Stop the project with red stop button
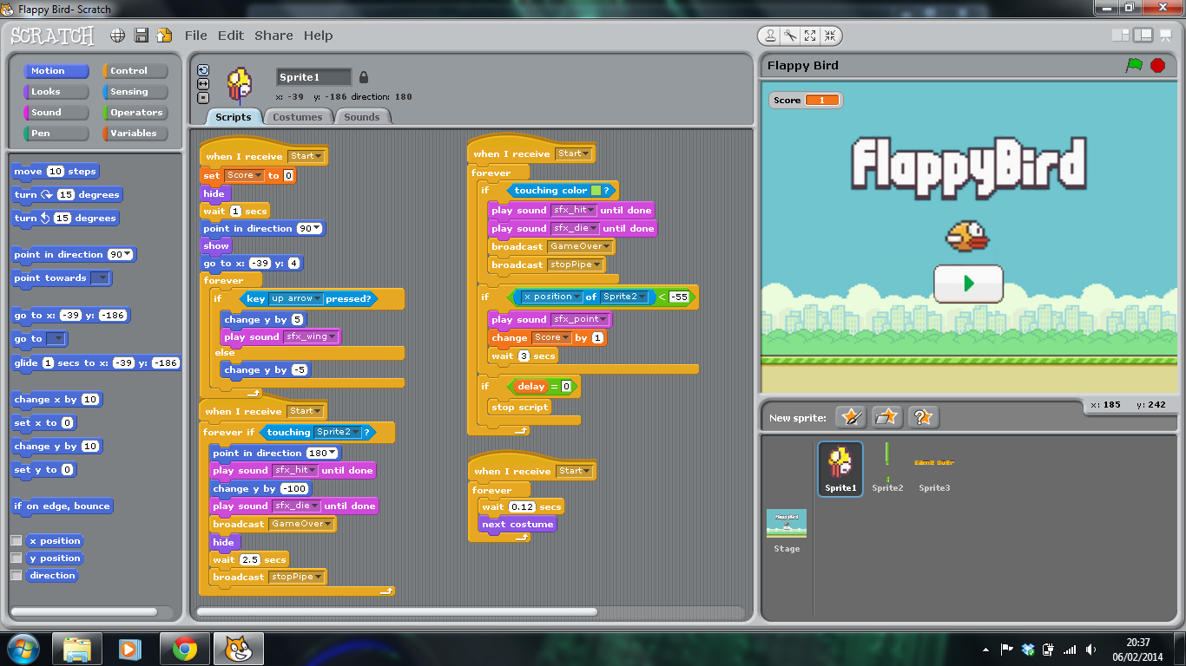1186x666 pixels. pyautogui.click(x=1158, y=65)
